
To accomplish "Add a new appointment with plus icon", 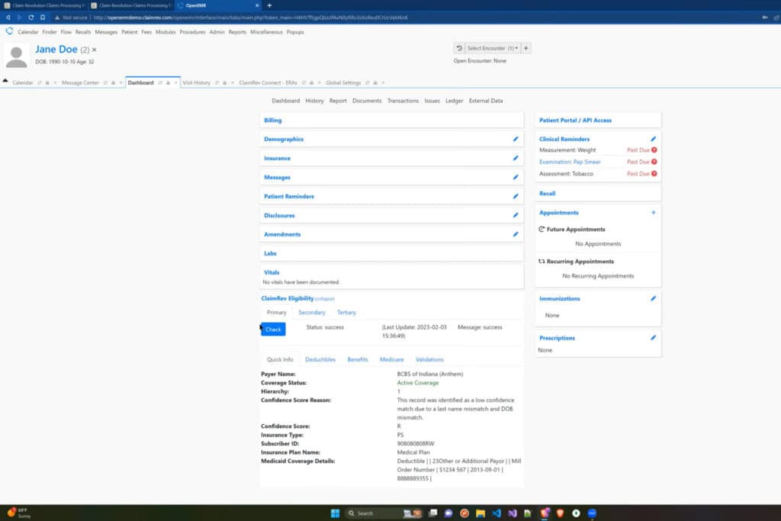I will (x=653, y=213).
